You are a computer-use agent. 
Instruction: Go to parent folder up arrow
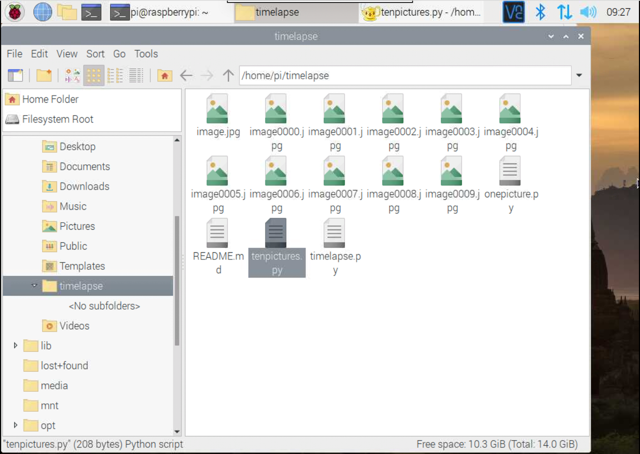228,75
